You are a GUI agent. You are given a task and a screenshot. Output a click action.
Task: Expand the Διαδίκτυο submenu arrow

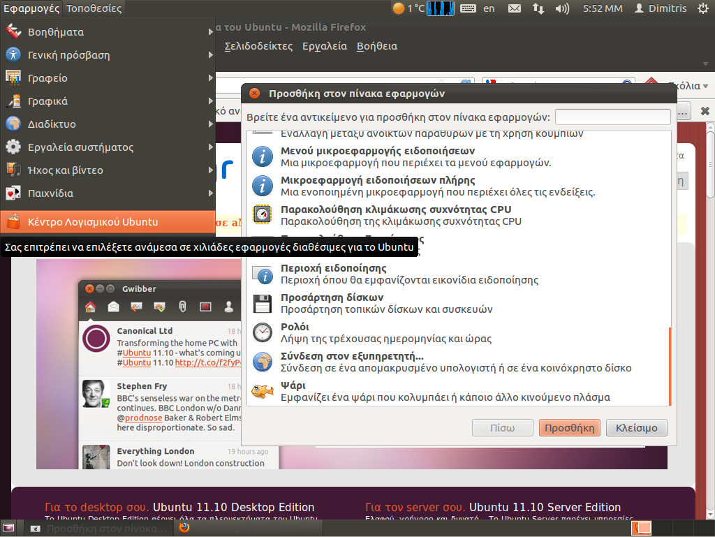pos(211,124)
